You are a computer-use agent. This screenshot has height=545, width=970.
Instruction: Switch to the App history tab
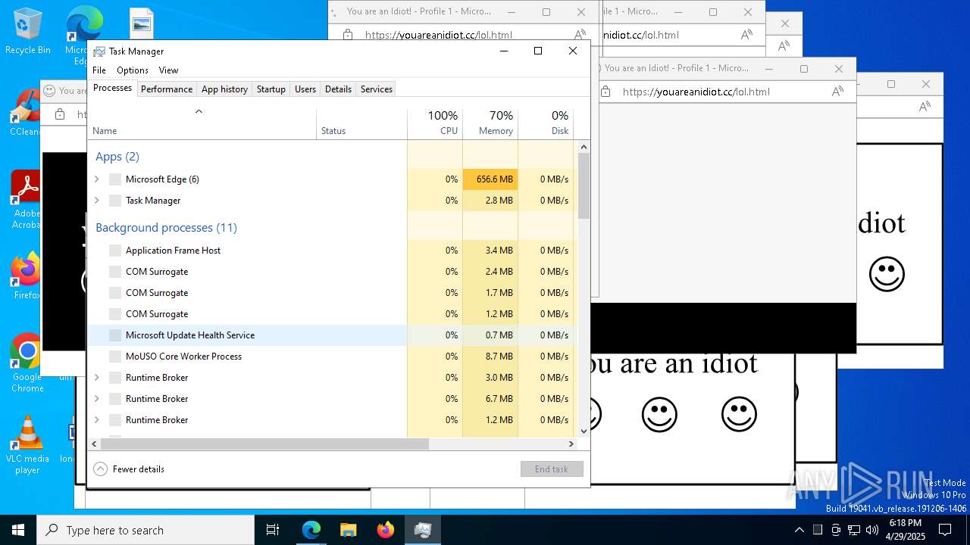tap(224, 89)
